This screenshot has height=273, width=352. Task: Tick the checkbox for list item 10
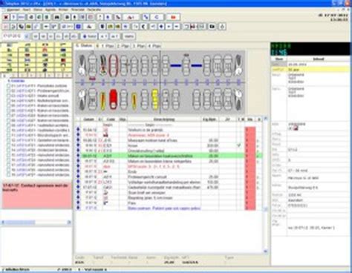(9, 131)
